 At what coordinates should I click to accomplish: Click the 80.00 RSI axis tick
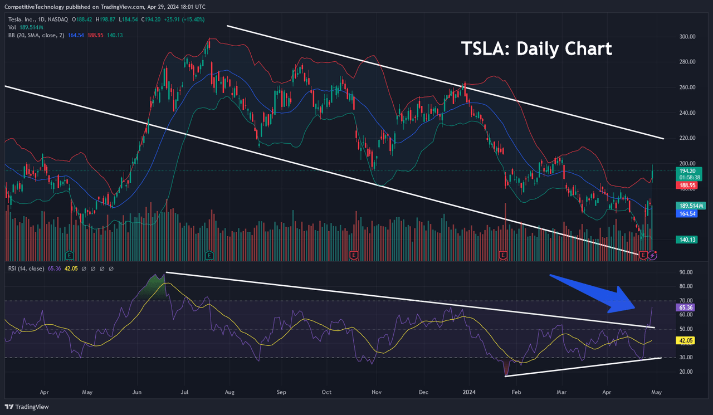click(686, 286)
